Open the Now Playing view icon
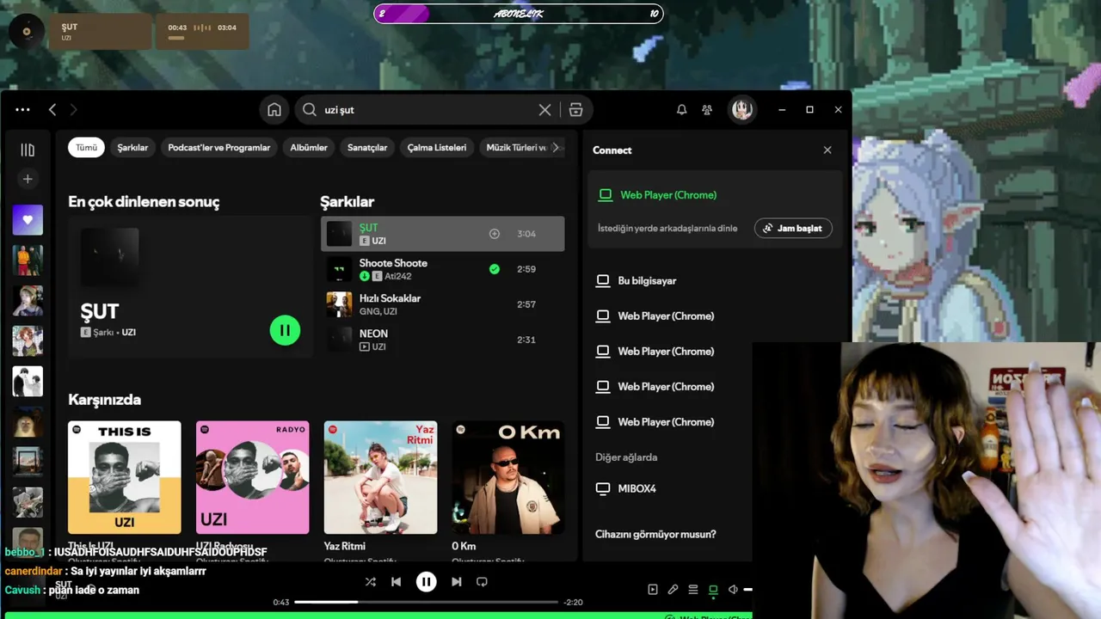Viewport: 1101px width, 619px height. (653, 590)
